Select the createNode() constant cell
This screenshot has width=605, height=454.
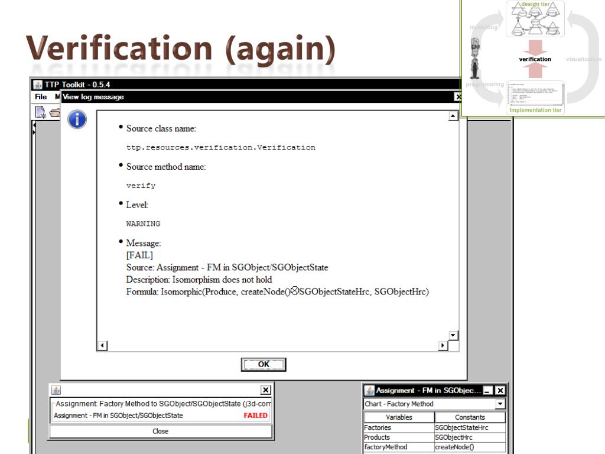point(470,447)
